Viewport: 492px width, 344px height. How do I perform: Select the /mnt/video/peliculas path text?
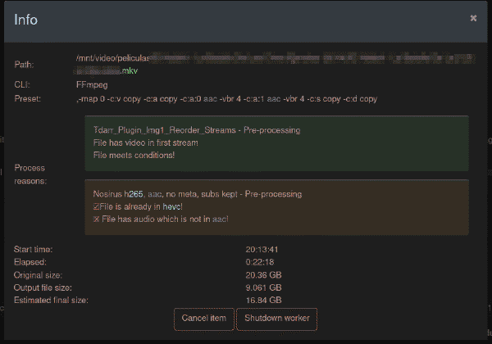(x=112, y=58)
